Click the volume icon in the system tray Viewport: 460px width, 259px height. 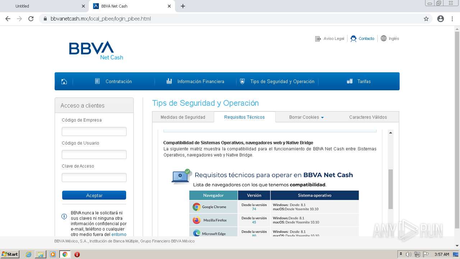[x=409, y=254]
